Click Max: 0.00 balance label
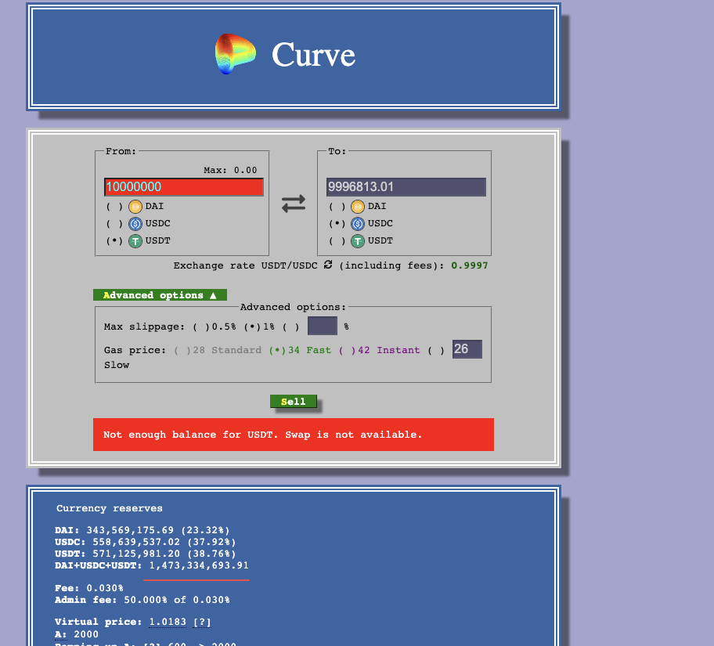The width and height of the screenshot is (714, 646). point(230,170)
